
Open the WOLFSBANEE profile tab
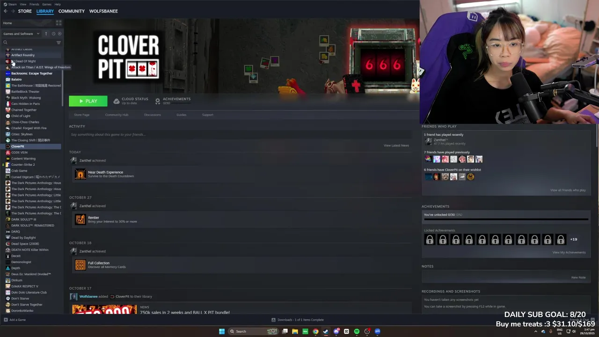(103, 11)
